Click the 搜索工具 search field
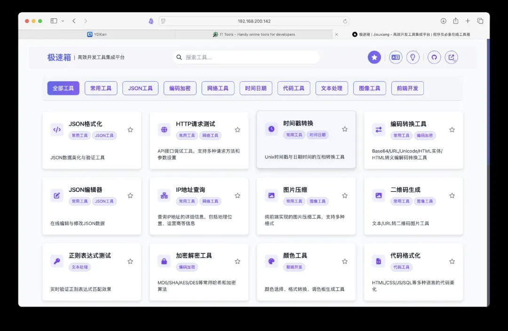This screenshot has height=331, width=508. pyautogui.click(x=249, y=57)
